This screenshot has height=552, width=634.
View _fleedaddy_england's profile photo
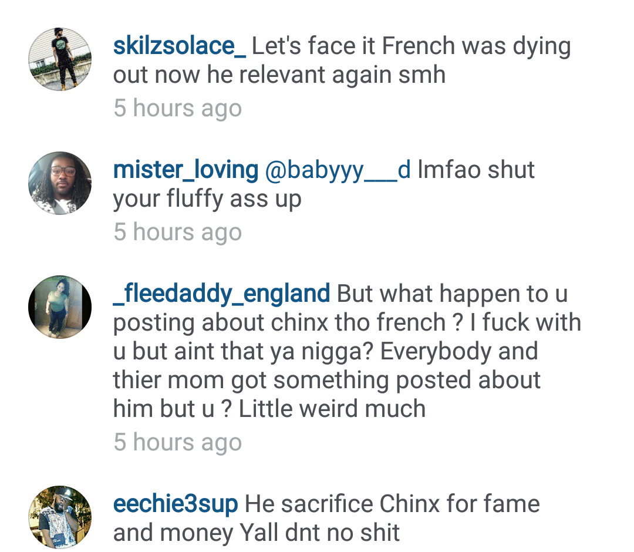coord(60,307)
